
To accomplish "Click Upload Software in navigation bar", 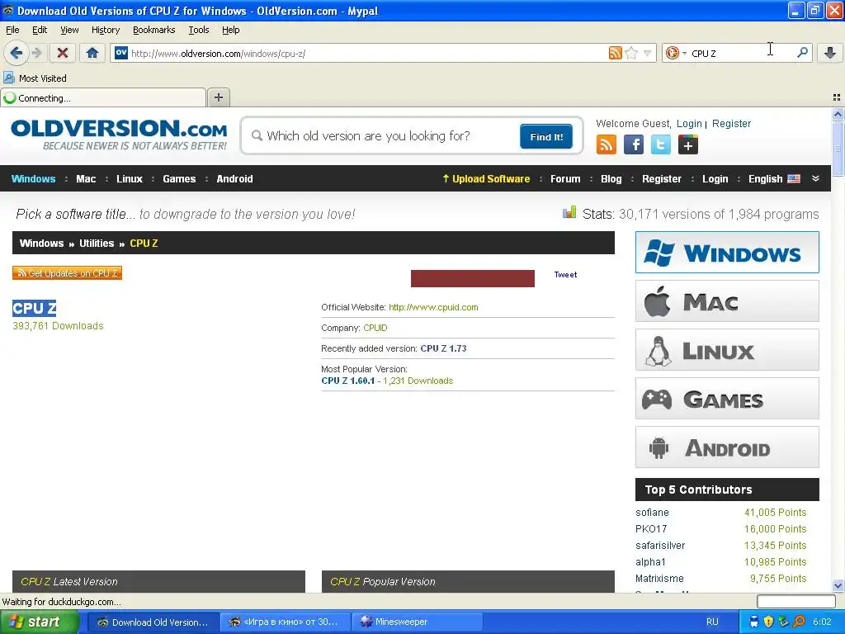I will pos(486,178).
